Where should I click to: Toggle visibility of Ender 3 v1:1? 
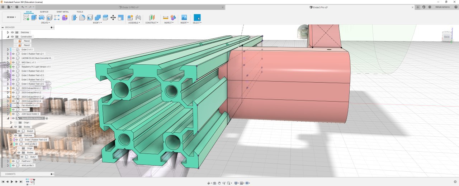(13, 49)
